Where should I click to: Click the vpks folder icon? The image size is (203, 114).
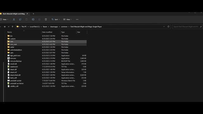click(9, 53)
